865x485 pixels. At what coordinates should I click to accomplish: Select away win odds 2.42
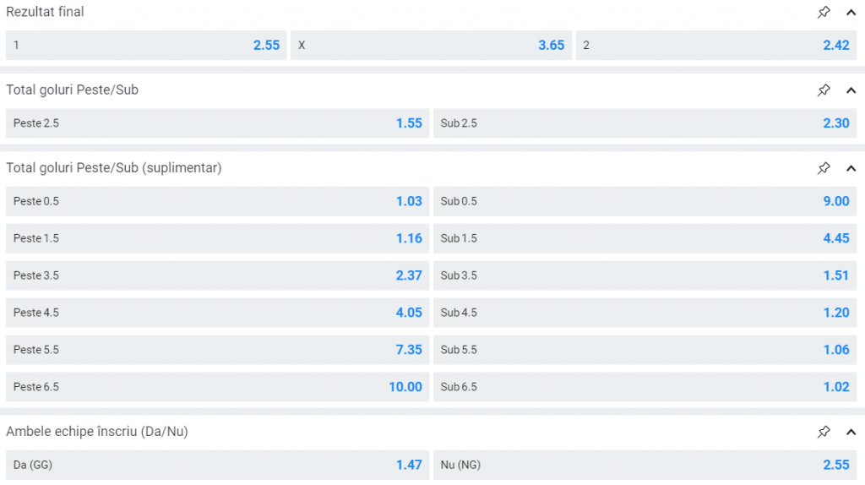coord(716,46)
